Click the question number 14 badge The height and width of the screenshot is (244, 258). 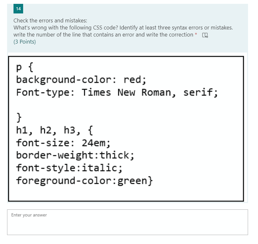point(18,9)
